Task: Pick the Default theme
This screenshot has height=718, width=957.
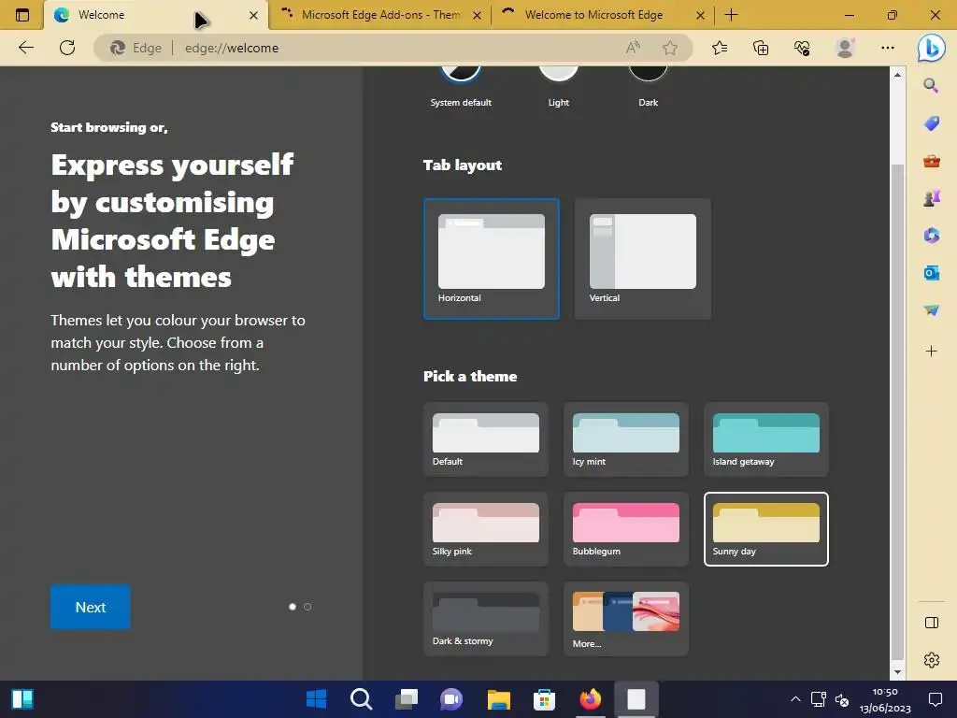Action: pos(486,439)
